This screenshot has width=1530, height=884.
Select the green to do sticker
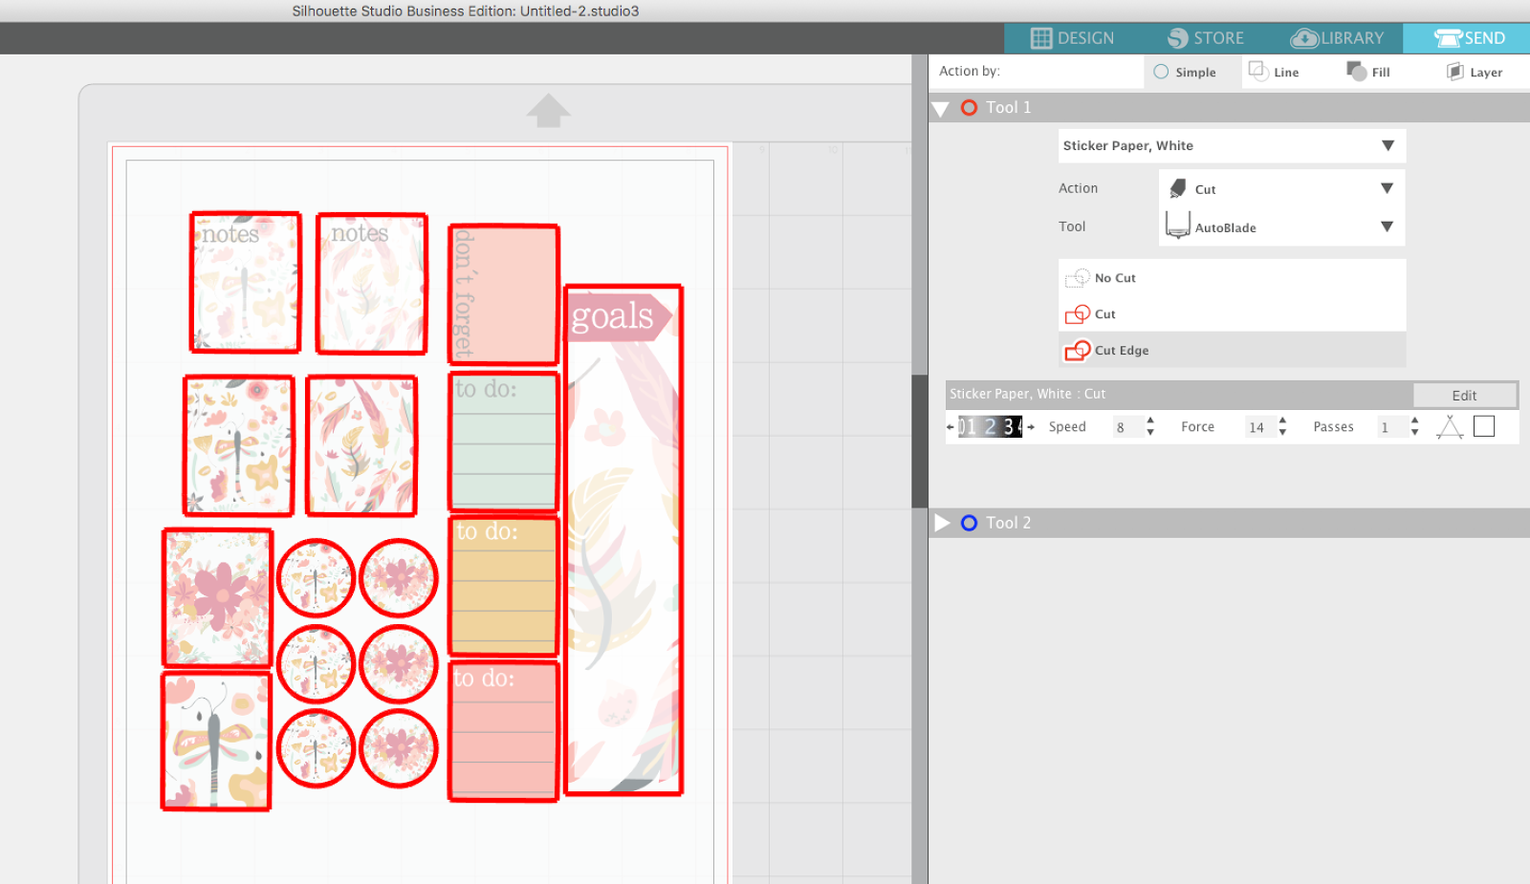pos(504,442)
